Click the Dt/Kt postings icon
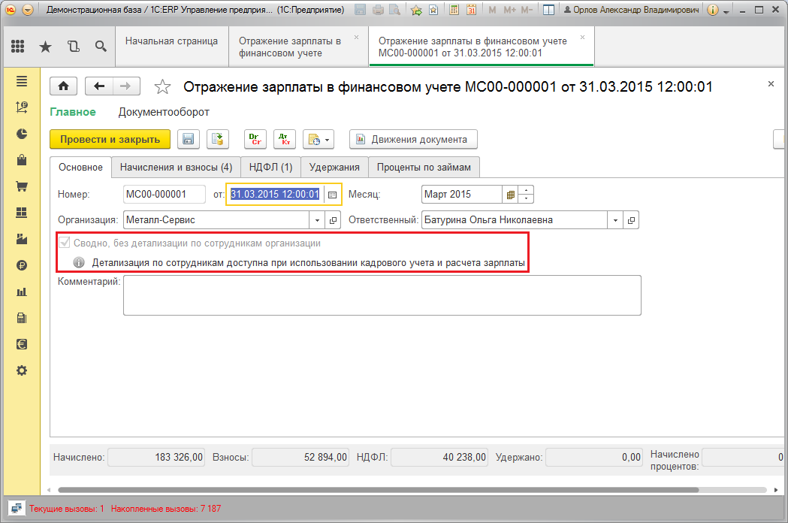Screen dimensions: 788x523 click(285, 139)
